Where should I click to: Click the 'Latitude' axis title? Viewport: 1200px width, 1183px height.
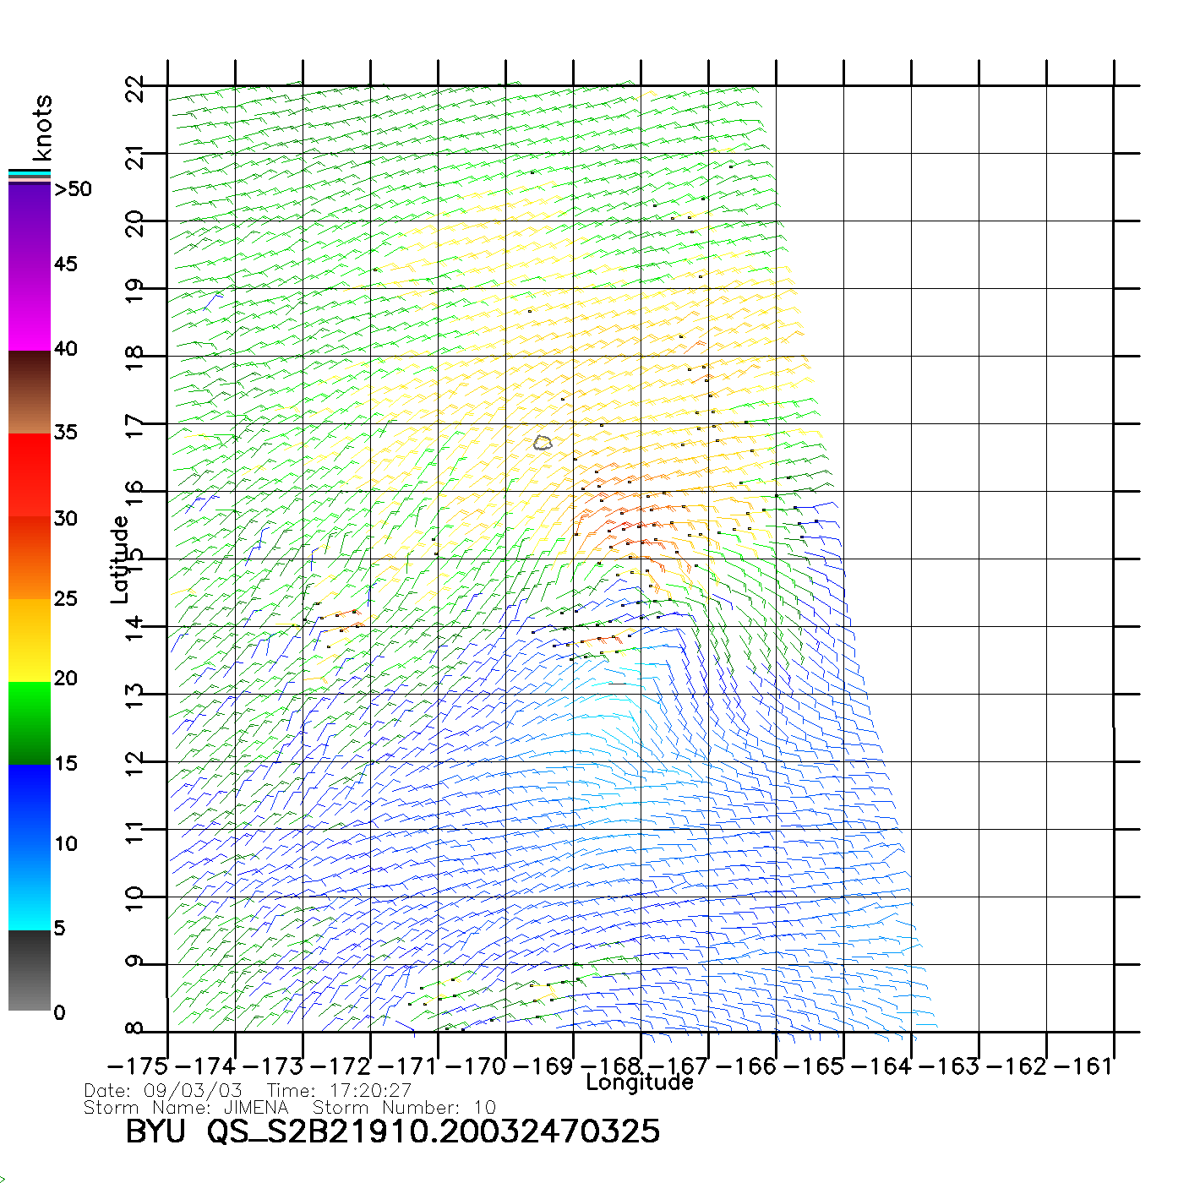(x=120, y=559)
